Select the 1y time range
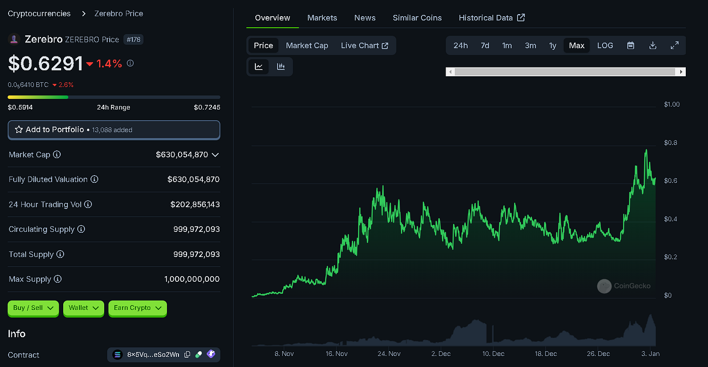Screen dimensions: 708x367 click(x=553, y=45)
